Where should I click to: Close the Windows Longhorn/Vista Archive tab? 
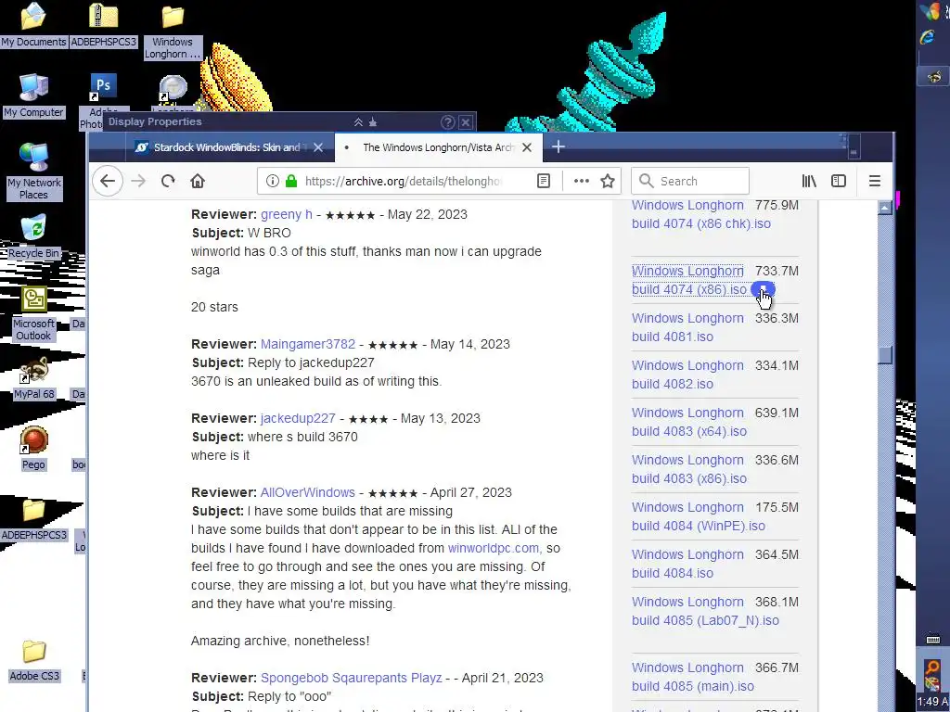(527, 147)
